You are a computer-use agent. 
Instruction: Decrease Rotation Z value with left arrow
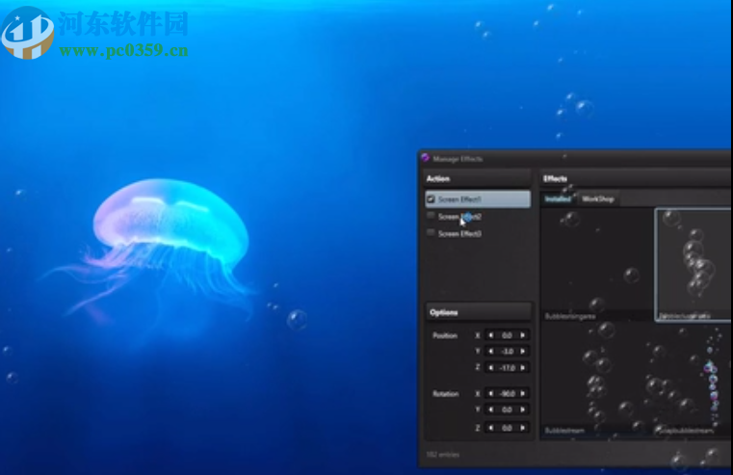[491, 428]
